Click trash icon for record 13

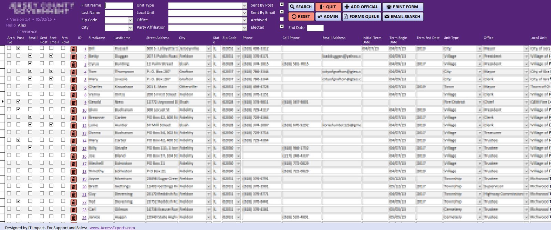click(x=74, y=133)
